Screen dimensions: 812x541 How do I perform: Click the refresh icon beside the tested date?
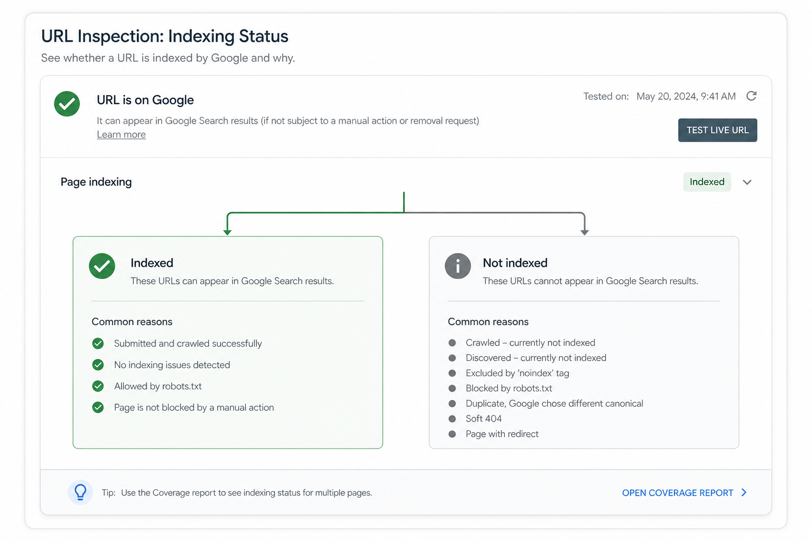(x=751, y=96)
